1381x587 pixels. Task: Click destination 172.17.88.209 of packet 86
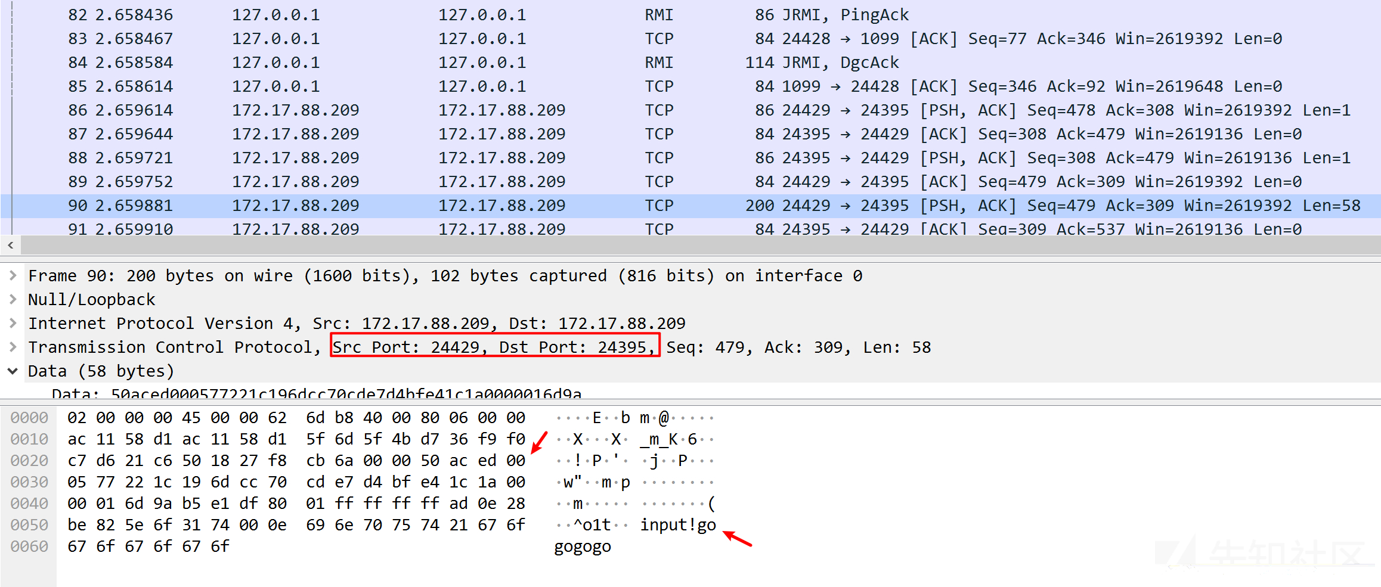click(x=501, y=110)
